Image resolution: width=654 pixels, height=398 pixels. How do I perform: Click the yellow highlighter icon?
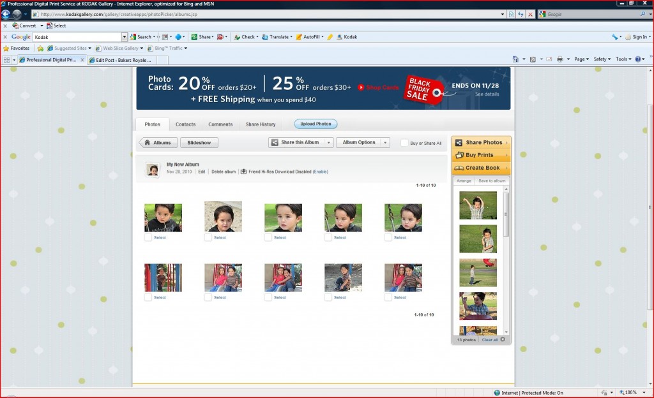[x=330, y=36]
